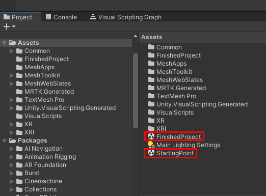Expand the MeshToolkit folder in tree
266x196 pixels.
[x=12, y=75]
